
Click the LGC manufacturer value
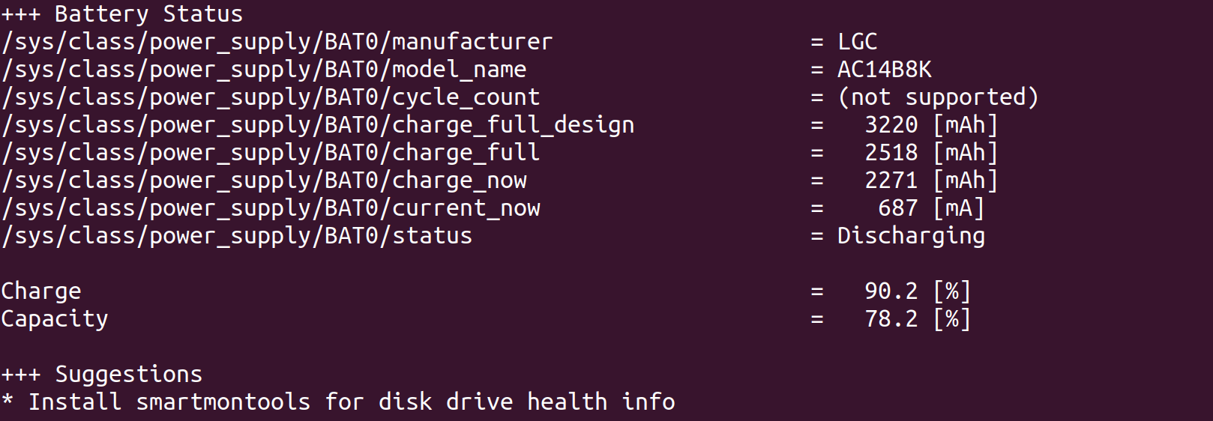pos(858,41)
